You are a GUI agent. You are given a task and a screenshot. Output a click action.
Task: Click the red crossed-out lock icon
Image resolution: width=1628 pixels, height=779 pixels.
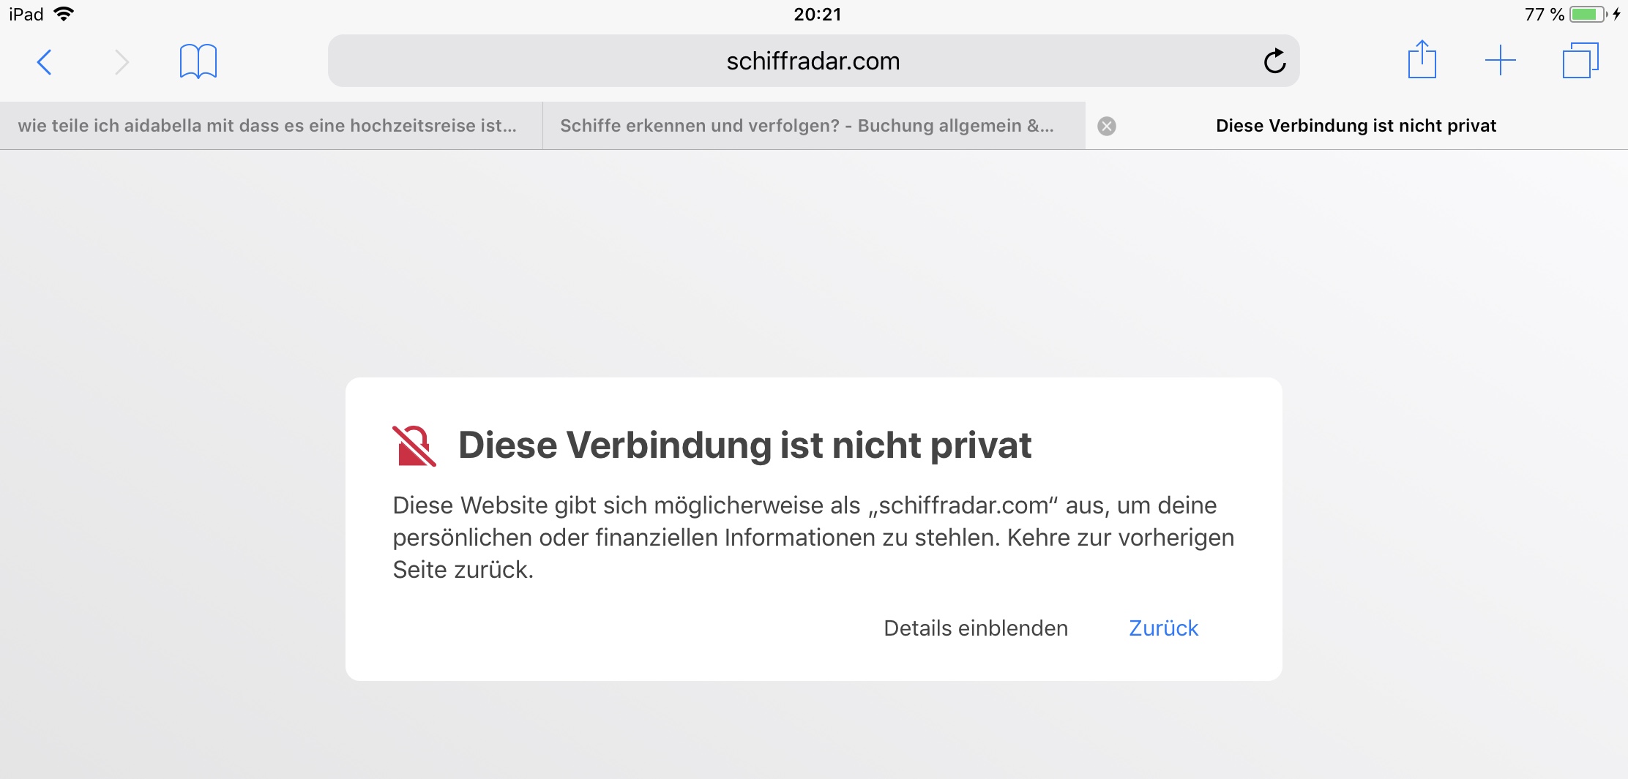pos(414,445)
